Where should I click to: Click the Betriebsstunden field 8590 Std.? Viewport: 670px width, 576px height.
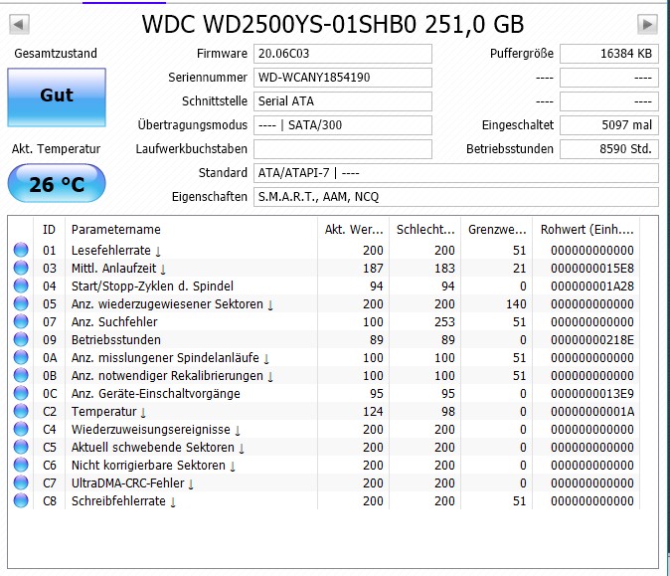coord(609,149)
